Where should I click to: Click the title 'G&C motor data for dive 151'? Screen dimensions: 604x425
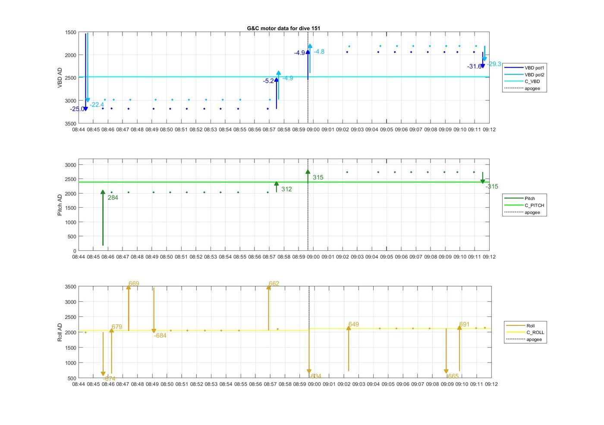(x=283, y=28)
